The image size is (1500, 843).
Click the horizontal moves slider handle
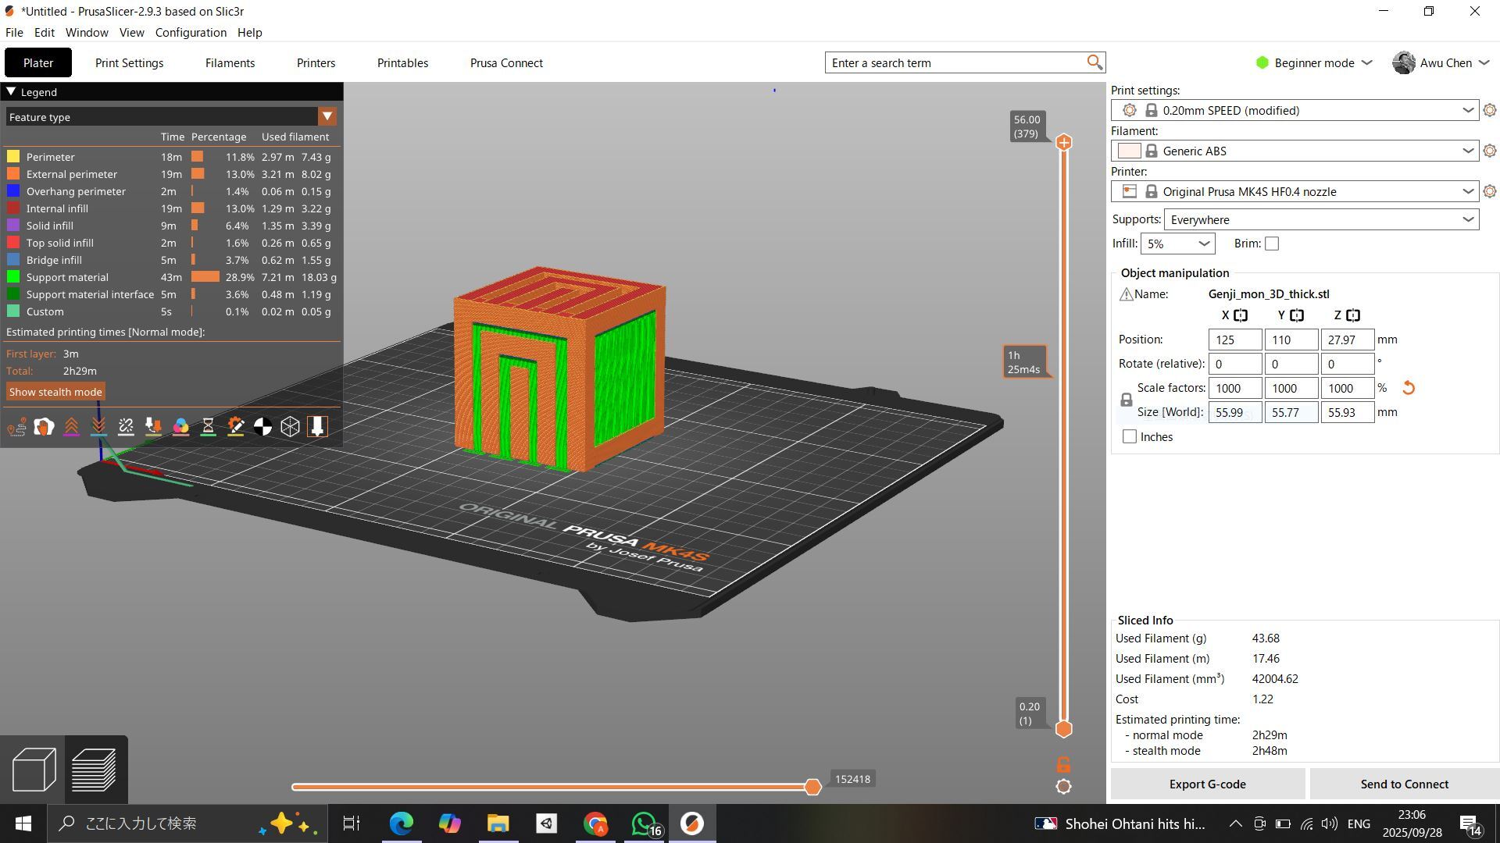click(x=812, y=787)
